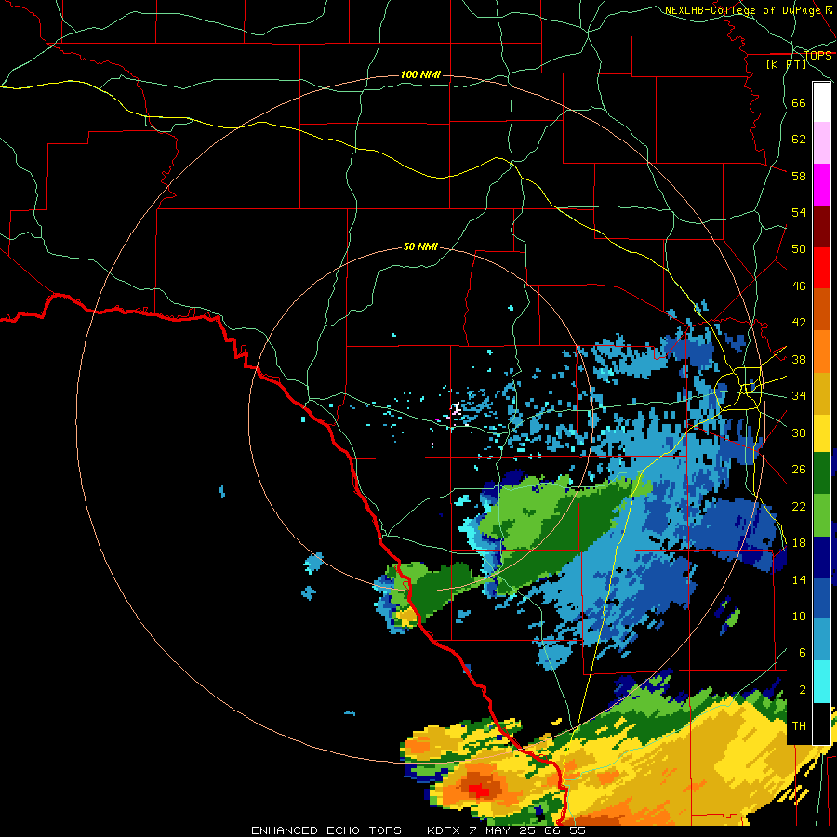Select the light green legend swatch
Viewport: 837px width, 837px height.
821,515
